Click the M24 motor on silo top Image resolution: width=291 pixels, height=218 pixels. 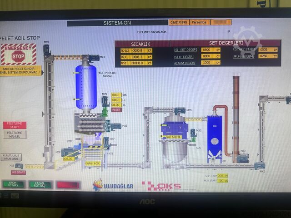tap(94, 58)
